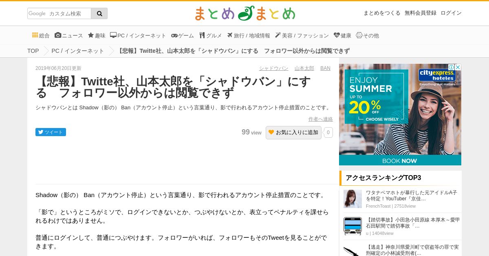Click the ツイート button
This screenshot has height=256, width=489.
[x=51, y=132]
